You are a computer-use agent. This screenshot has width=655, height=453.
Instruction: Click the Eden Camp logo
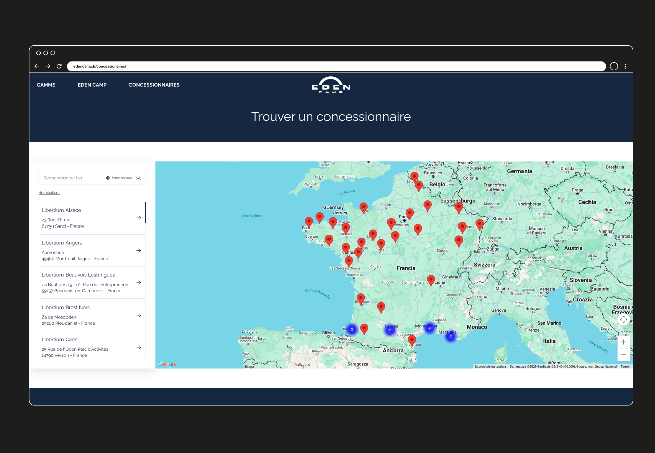tap(331, 85)
